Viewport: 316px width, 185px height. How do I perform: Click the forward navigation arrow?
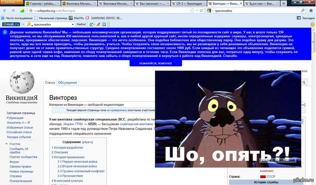click(13, 11)
